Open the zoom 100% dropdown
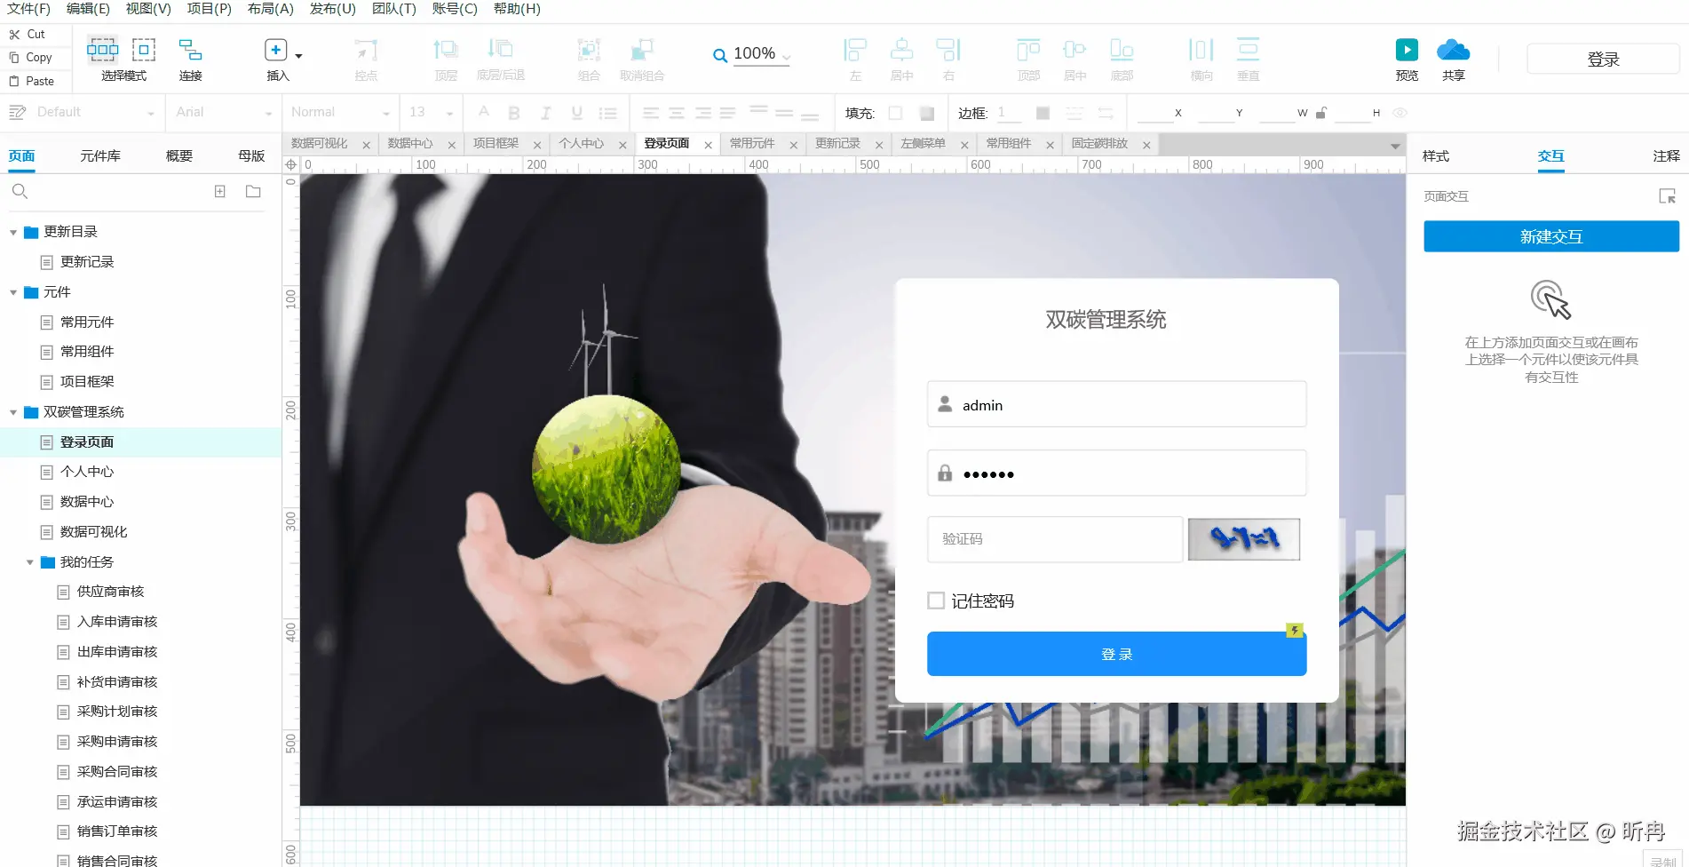This screenshot has width=1689, height=867. [x=785, y=53]
